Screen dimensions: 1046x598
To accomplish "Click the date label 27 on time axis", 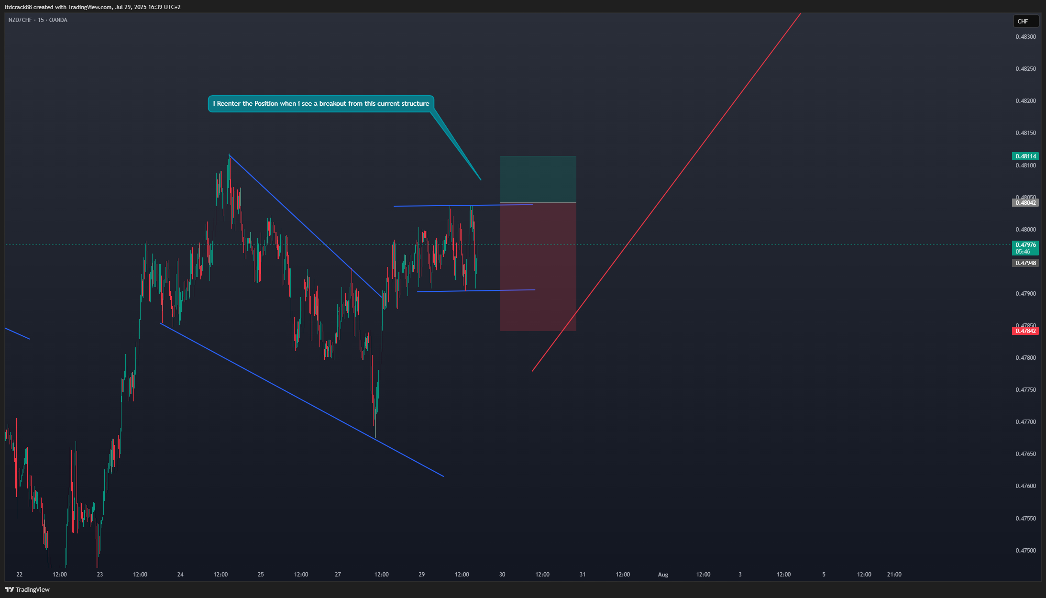I will point(338,575).
